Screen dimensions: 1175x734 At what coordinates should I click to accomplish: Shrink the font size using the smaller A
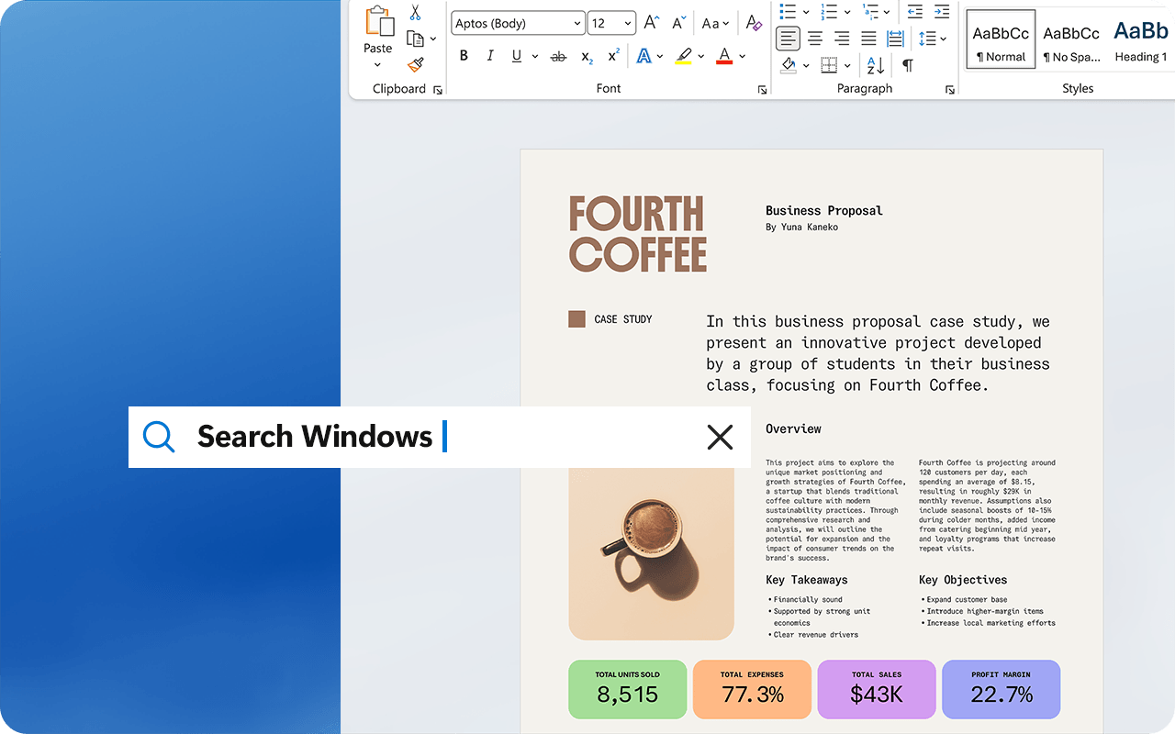pos(679,23)
